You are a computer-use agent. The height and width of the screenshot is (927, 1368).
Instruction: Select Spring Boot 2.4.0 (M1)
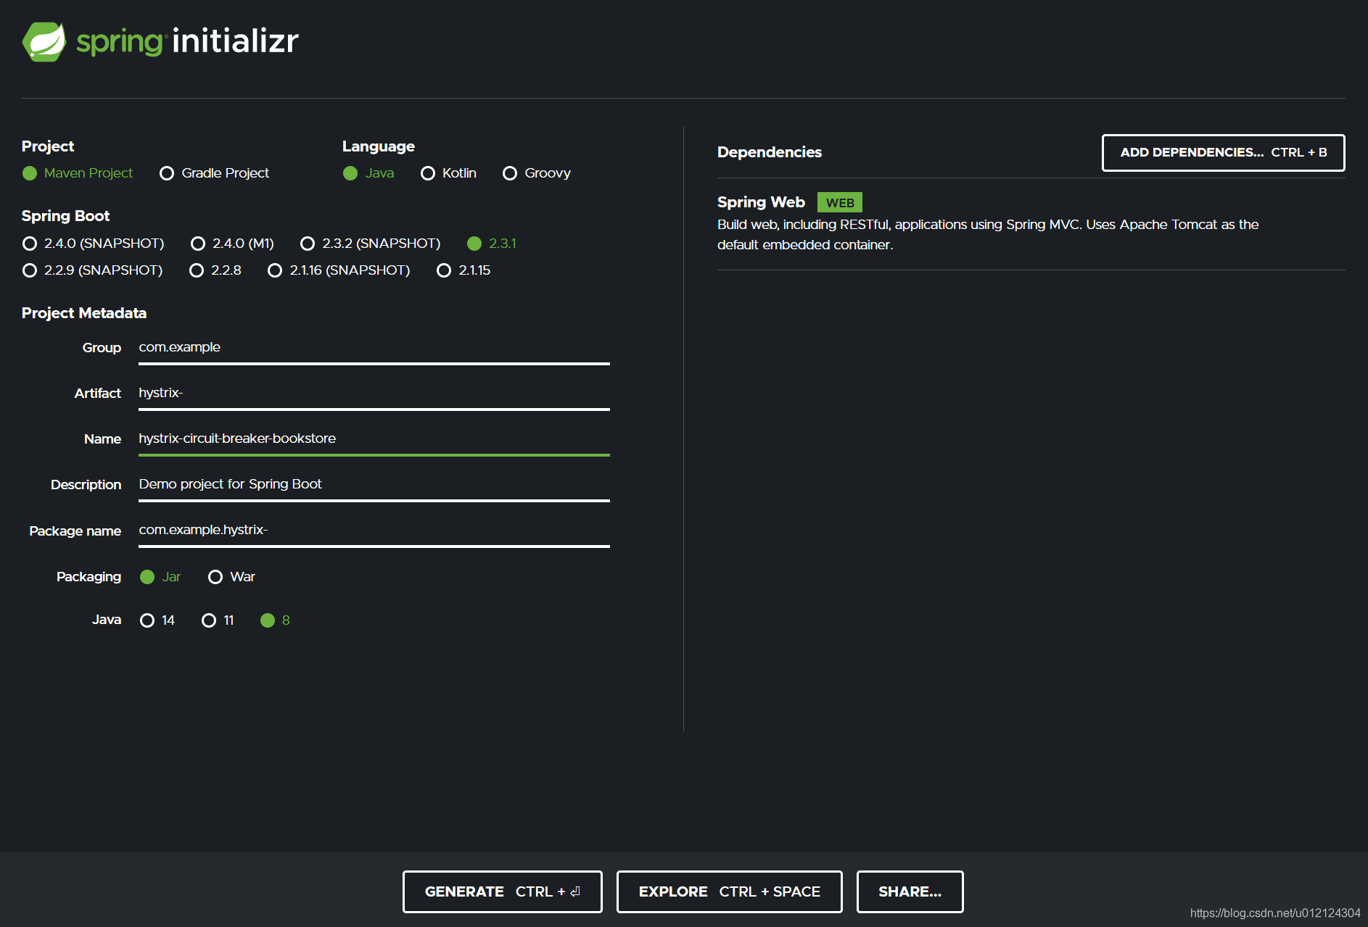point(232,244)
